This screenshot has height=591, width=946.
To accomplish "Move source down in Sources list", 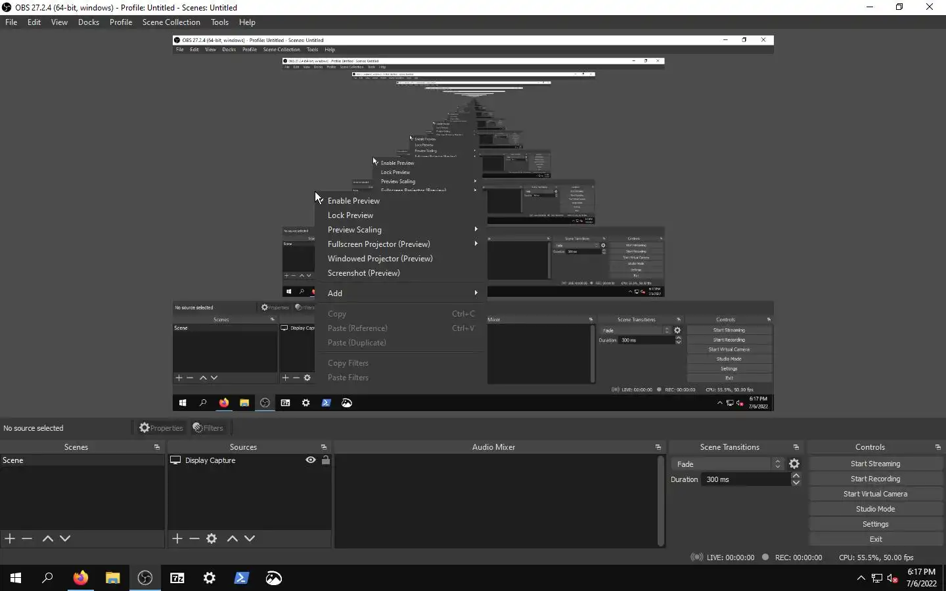I will pos(250,538).
